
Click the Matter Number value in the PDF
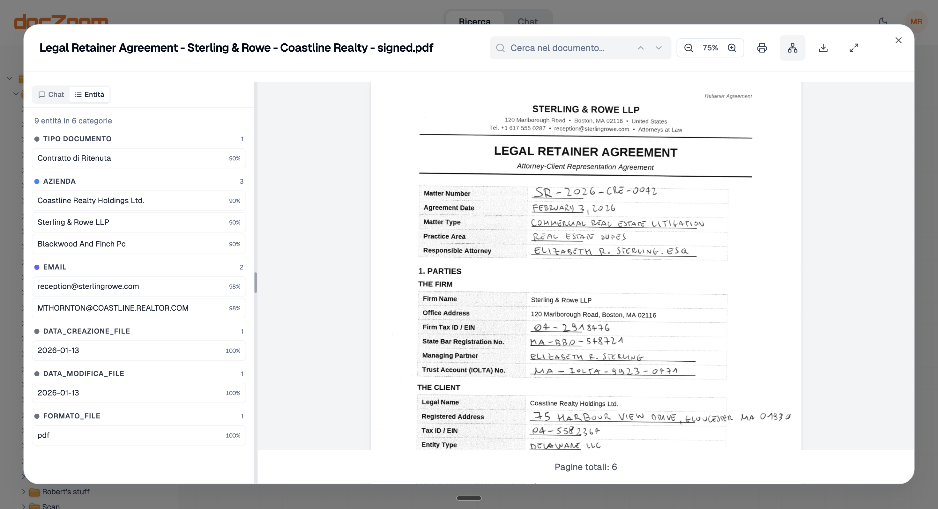click(x=596, y=191)
